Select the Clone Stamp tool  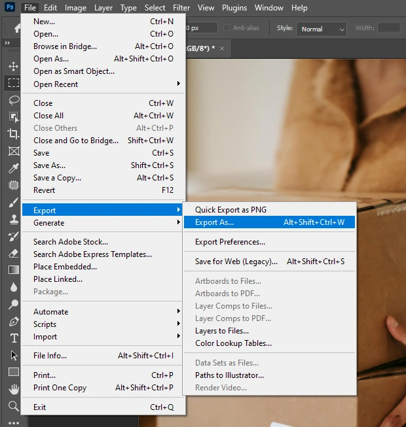click(14, 219)
